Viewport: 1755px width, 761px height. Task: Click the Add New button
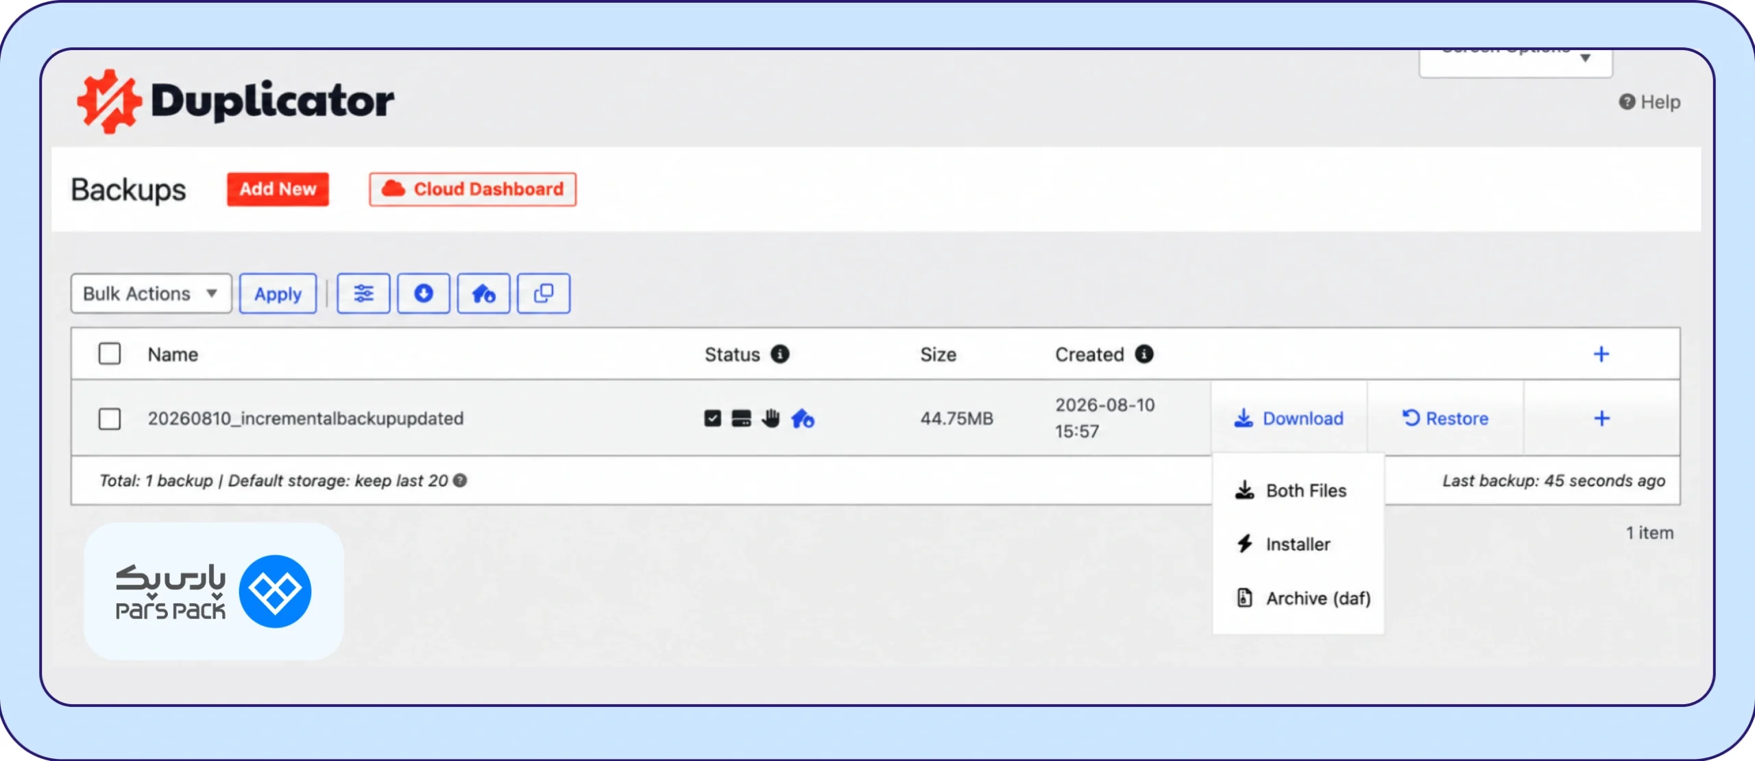coord(278,189)
